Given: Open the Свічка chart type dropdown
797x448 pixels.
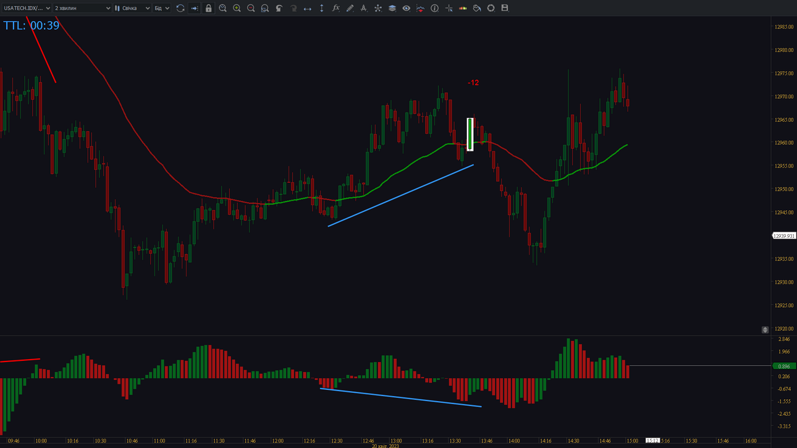Looking at the screenshot, I should coord(132,8).
